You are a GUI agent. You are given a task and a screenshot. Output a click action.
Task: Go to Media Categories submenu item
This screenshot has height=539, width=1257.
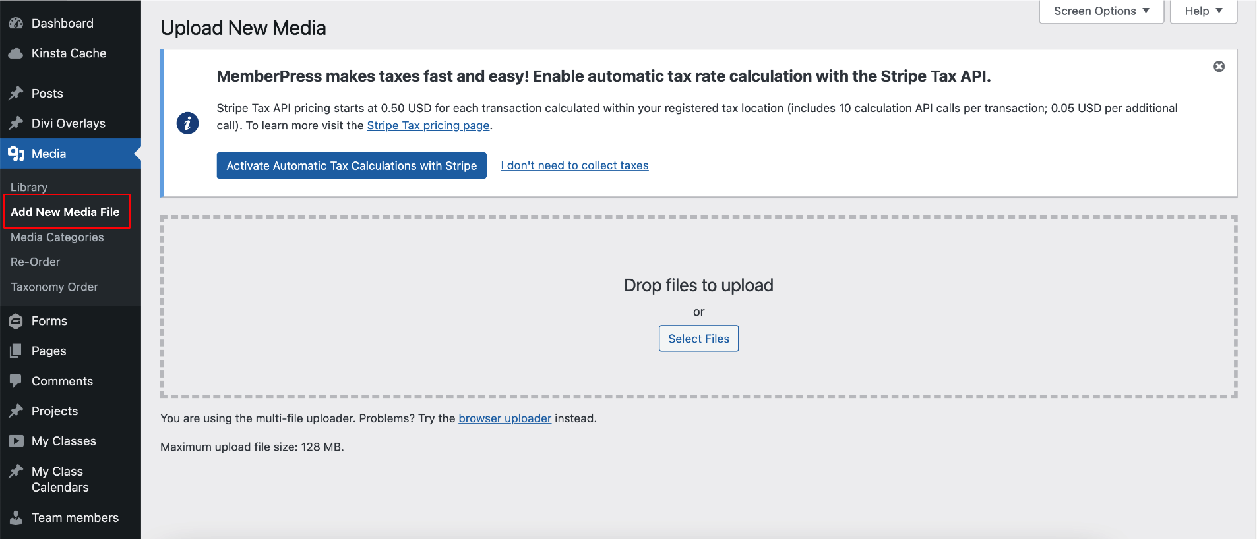57,237
